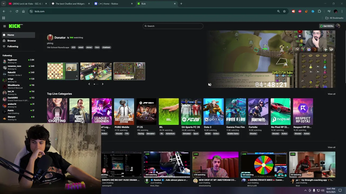The width and height of the screenshot is (346, 194).
Task: Open anduu14 followed channel
Action: [x=18, y=105]
